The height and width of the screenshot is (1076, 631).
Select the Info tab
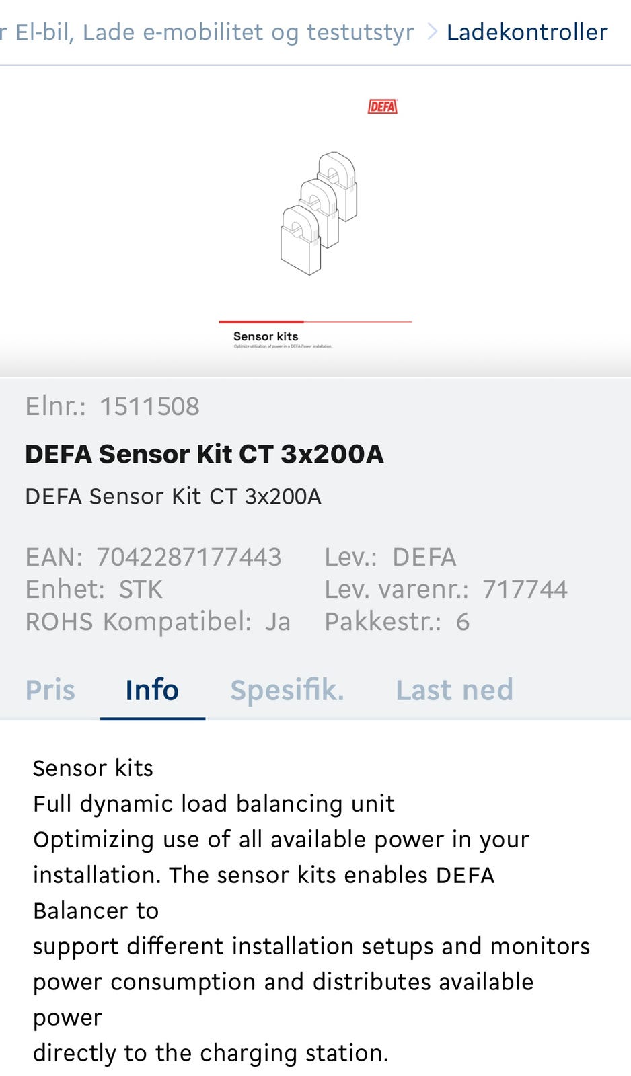152,690
